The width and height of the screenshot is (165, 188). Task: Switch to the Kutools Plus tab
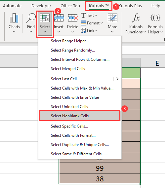coord(130,6)
